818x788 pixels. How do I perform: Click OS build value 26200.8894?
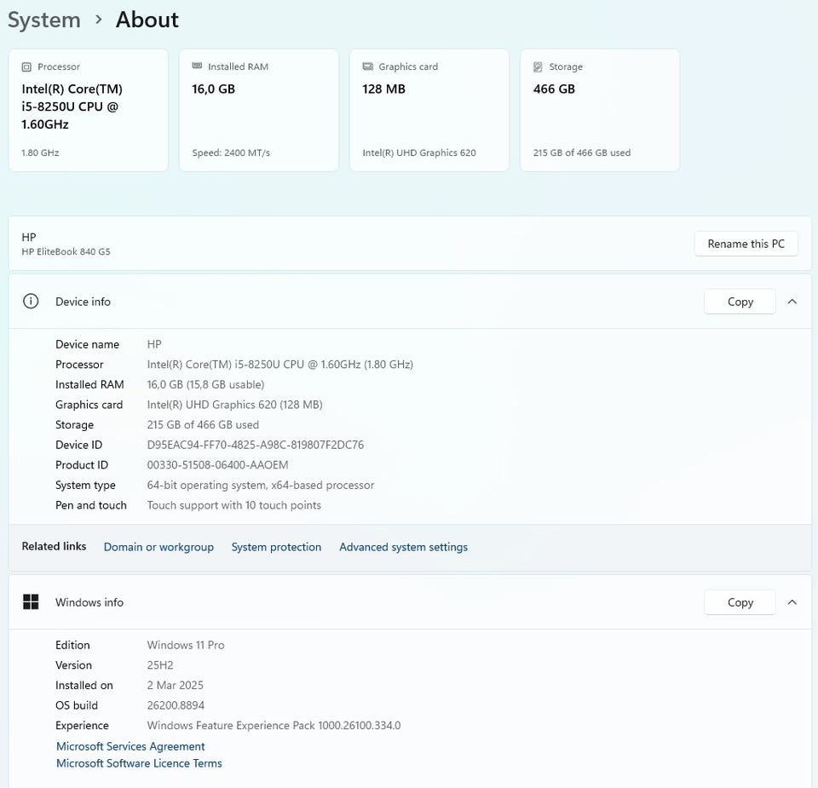point(176,705)
